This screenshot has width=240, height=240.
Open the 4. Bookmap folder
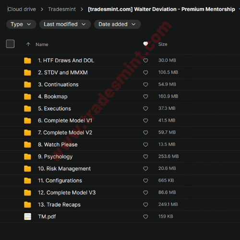pyautogui.click(x=53, y=96)
